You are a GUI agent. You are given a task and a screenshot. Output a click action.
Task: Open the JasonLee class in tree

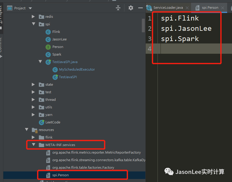click(x=59, y=39)
